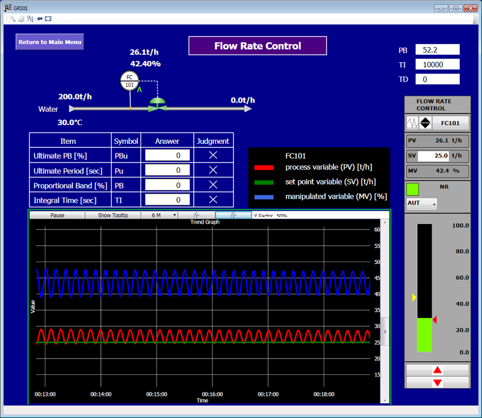Click the Show Tooltip button
Screen dimensions: 482x418
click(x=112, y=215)
